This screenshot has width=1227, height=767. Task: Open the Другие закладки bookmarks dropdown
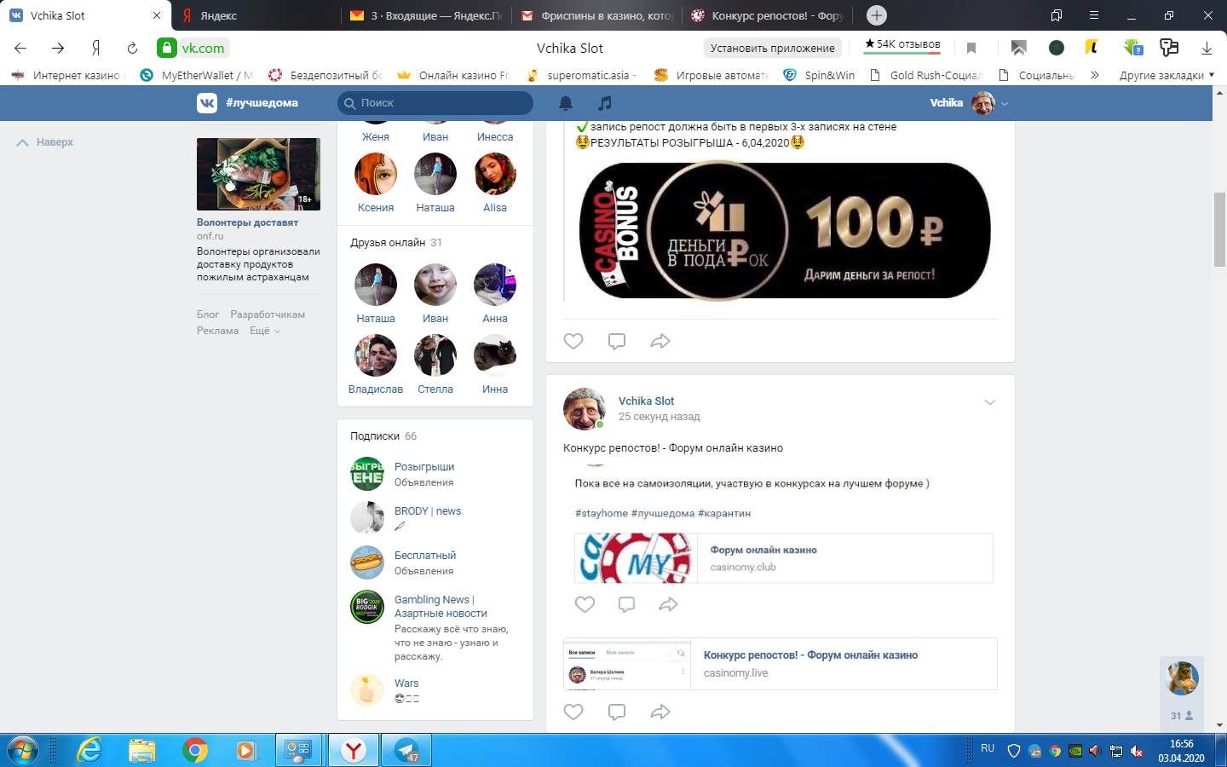1164,74
